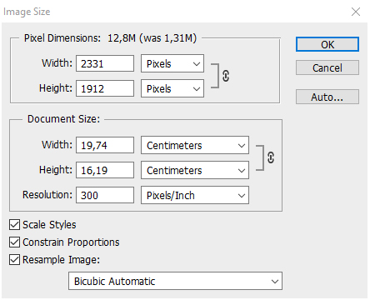Click the pixel dimensions chain link icon
This screenshot has height=300, width=370.
[x=226, y=76]
